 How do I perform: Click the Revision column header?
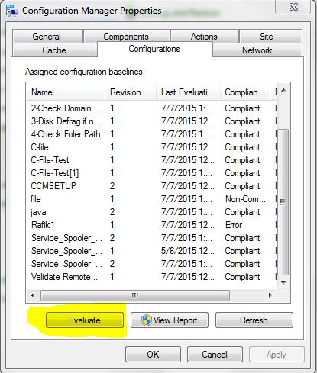(131, 92)
